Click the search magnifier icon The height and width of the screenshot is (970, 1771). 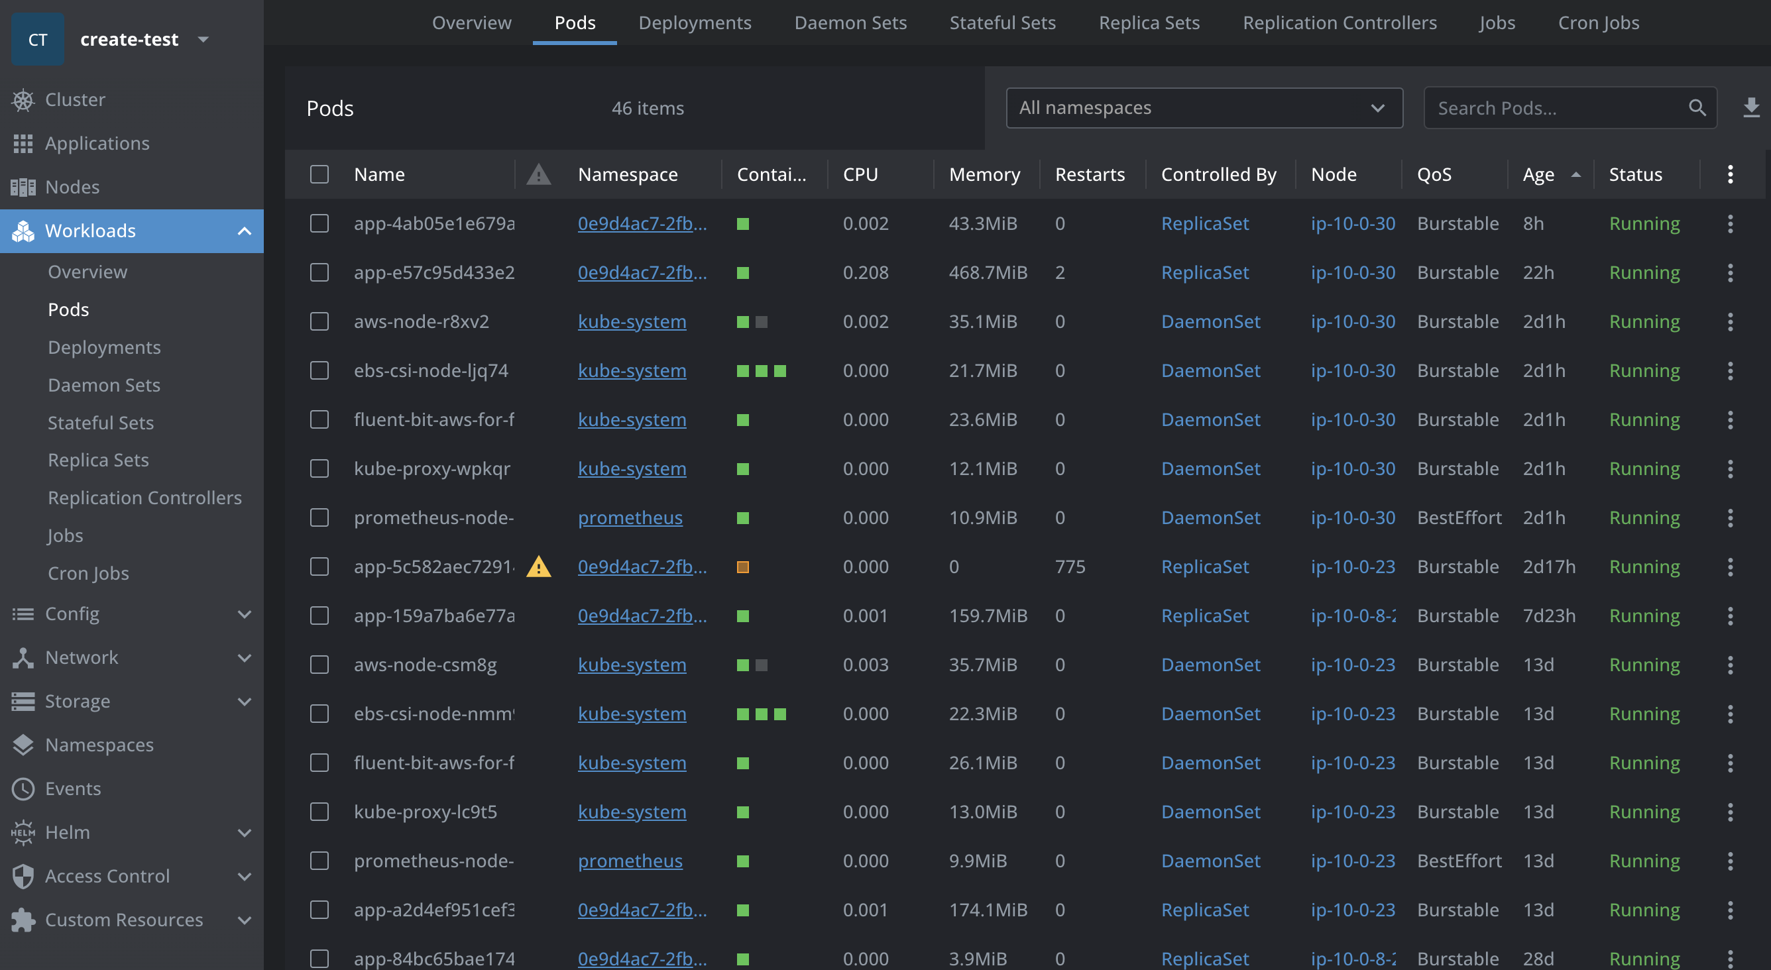[1697, 108]
